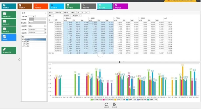Image resolution: width=201 pixels, height=109 pixels.
Task: Toggle the 综合成本 checkbox
Action: pyautogui.click(x=24, y=39)
